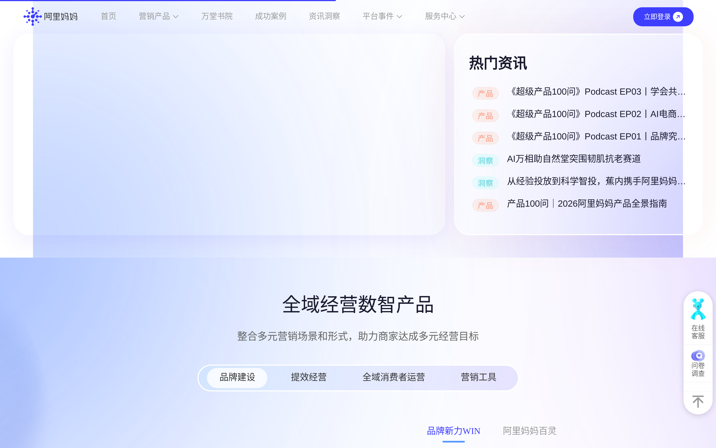Click the 立即登录 button
This screenshot has height=448, width=716.
663,17
